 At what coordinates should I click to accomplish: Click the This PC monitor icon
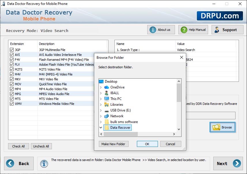[107, 99]
